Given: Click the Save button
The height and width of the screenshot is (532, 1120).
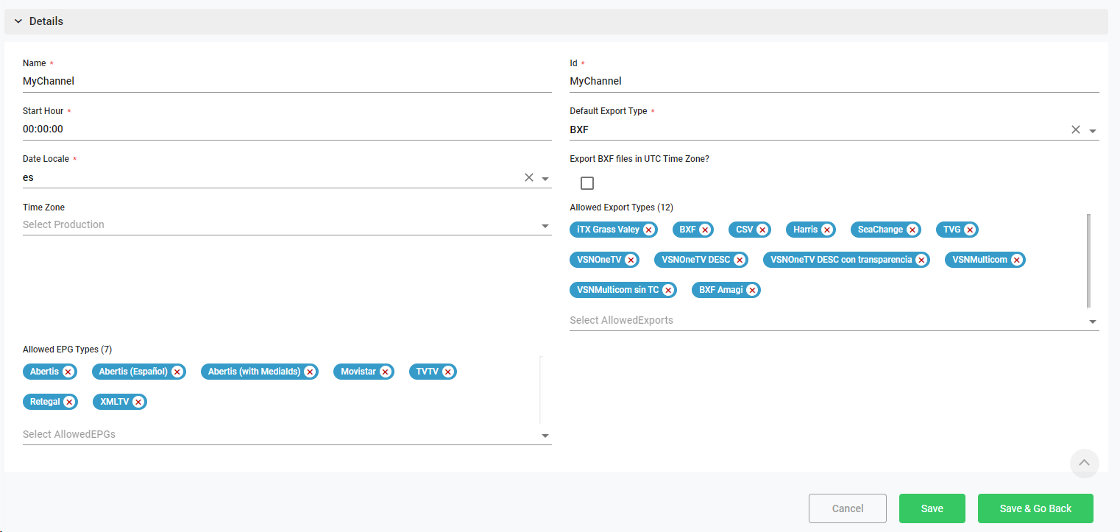Looking at the screenshot, I should point(932,508).
